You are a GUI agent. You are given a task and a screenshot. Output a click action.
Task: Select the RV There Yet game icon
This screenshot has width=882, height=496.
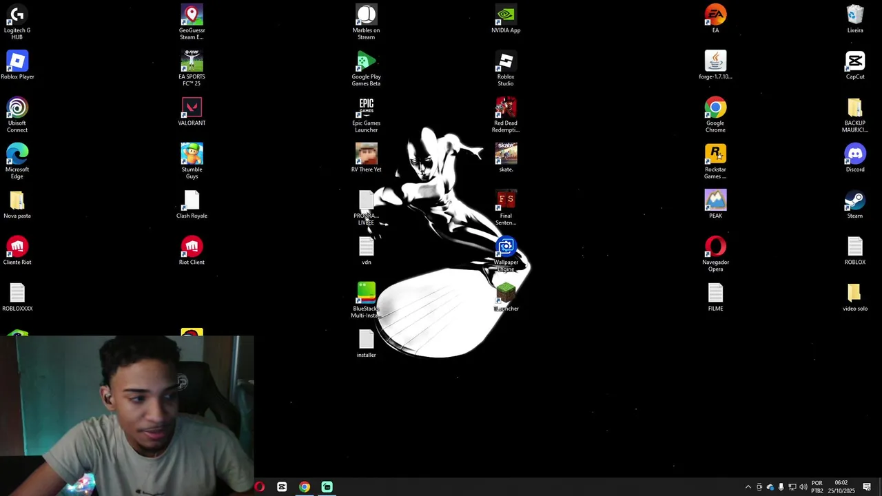click(366, 157)
